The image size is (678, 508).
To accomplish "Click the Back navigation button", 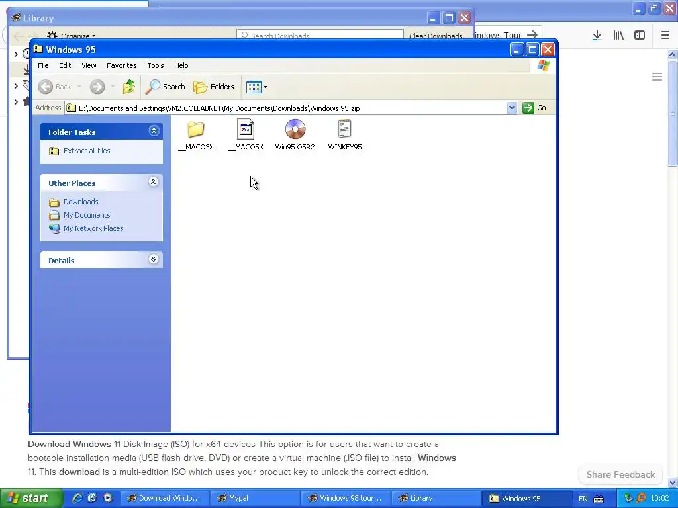I will pyautogui.click(x=55, y=87).
